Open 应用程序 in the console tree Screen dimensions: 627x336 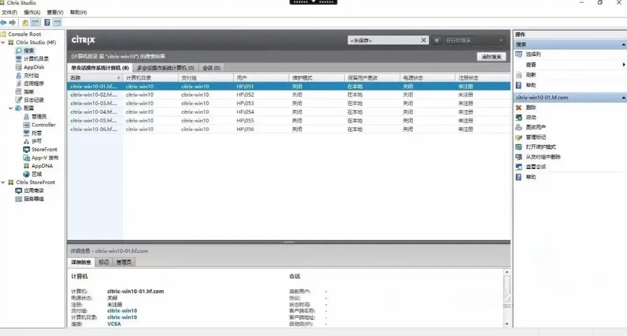click(33, 84)
